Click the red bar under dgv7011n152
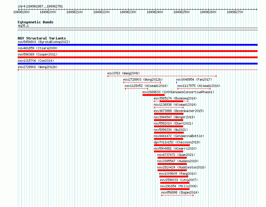 172,145
